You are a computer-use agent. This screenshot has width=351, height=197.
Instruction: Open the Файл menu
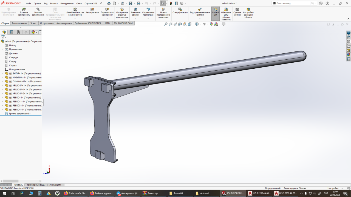click(x=29, y=4)
